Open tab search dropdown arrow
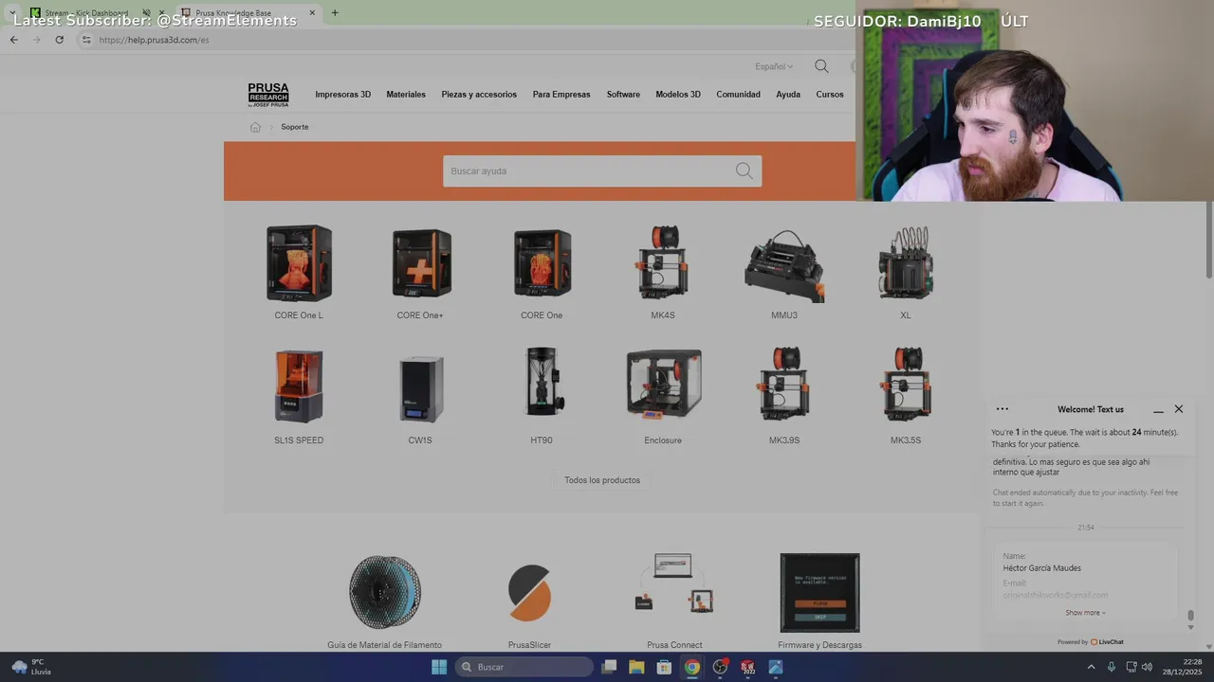 [11, 13]
